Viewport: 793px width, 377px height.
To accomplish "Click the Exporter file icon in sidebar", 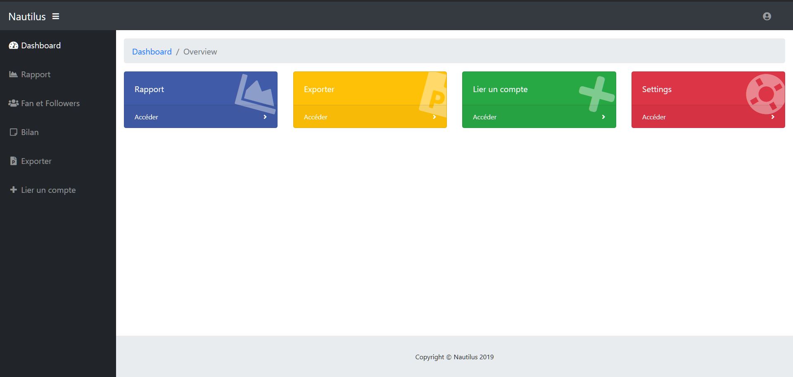I will point(13,161).
